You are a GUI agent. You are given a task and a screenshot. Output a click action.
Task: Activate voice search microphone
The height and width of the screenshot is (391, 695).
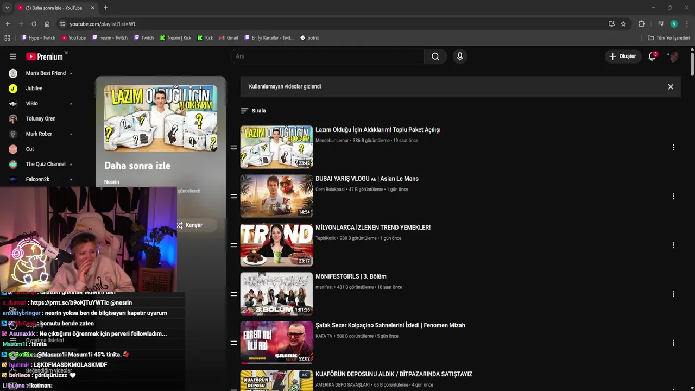click(460, 56)
